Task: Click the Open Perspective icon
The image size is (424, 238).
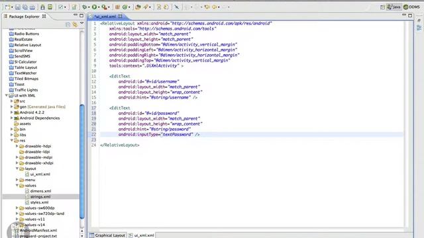Action: tap(382, 7)
